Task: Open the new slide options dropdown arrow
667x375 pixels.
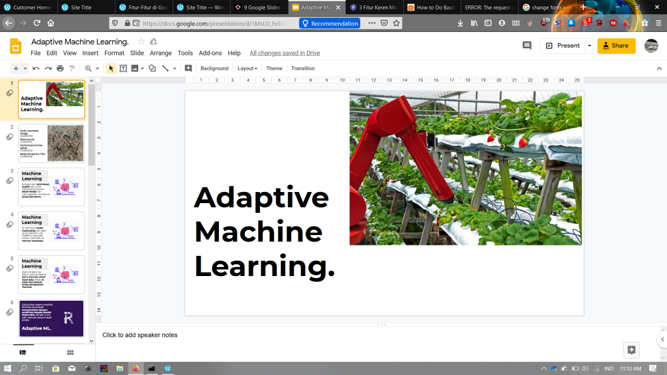Action: pyautogui.click(x=25, y=68)
